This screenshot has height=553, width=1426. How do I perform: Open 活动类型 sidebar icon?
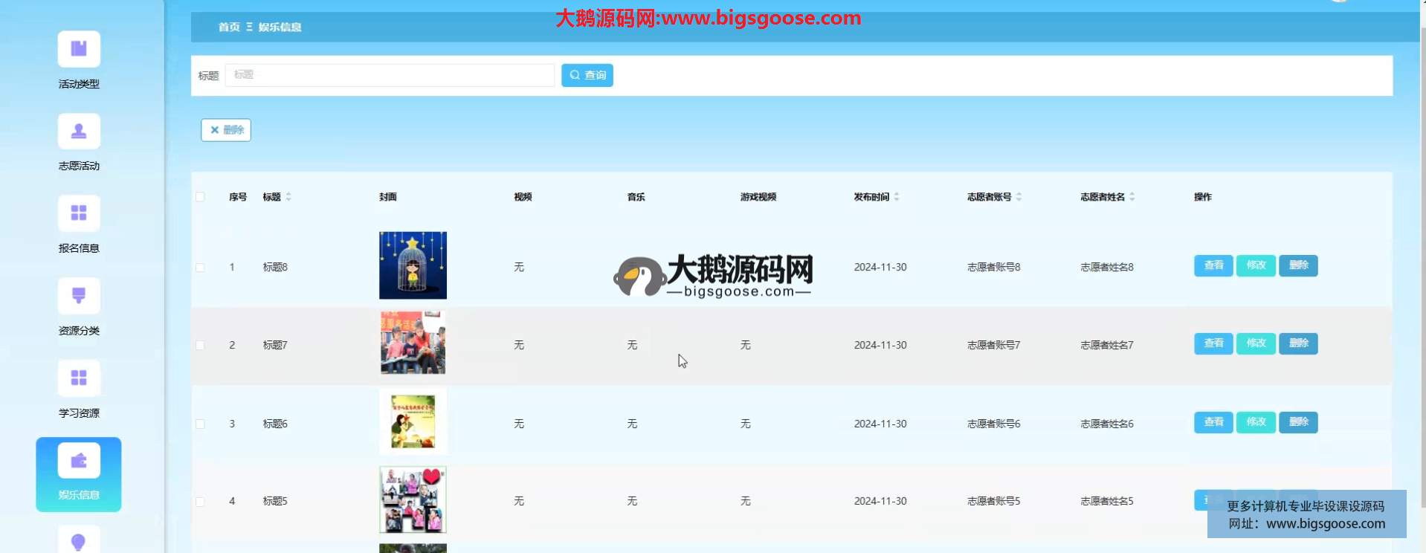tap(79, 49)
